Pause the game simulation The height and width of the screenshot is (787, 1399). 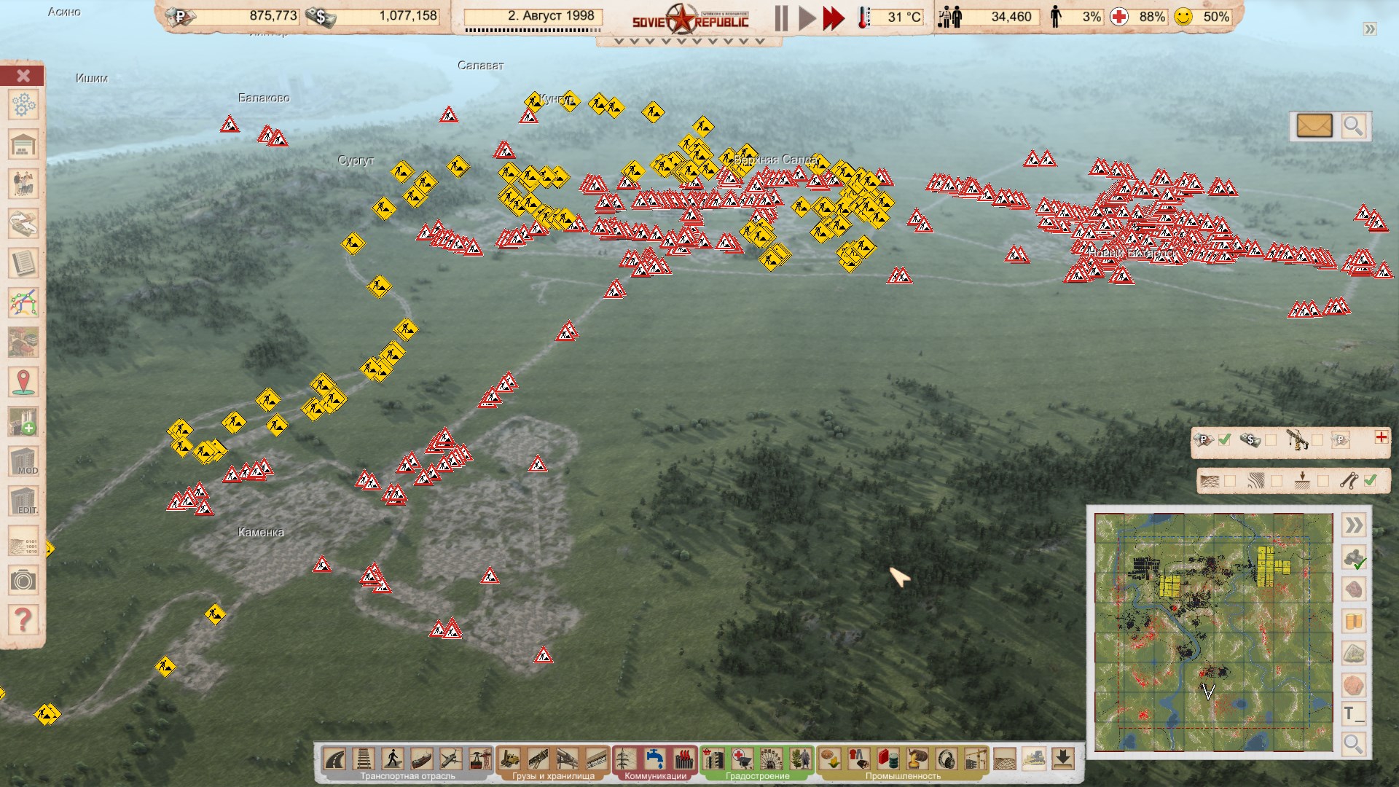tap(781, 18)
